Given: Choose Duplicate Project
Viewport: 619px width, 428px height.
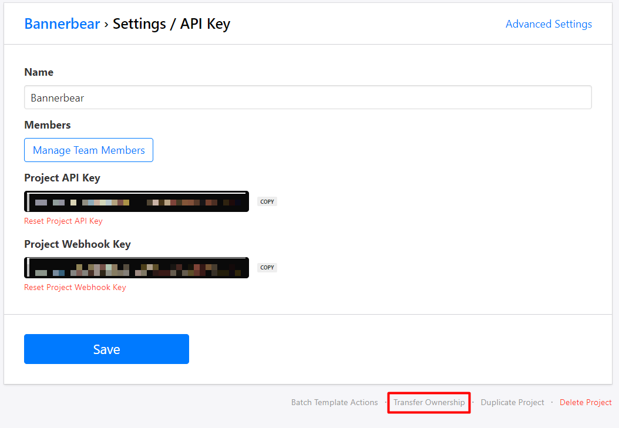Looking at the screenshot, I should coord(512,403).
